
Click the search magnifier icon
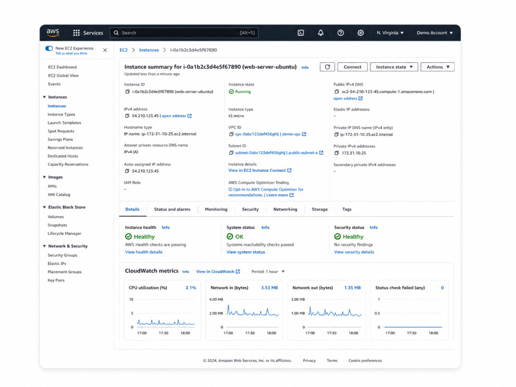tap(116, 33)
